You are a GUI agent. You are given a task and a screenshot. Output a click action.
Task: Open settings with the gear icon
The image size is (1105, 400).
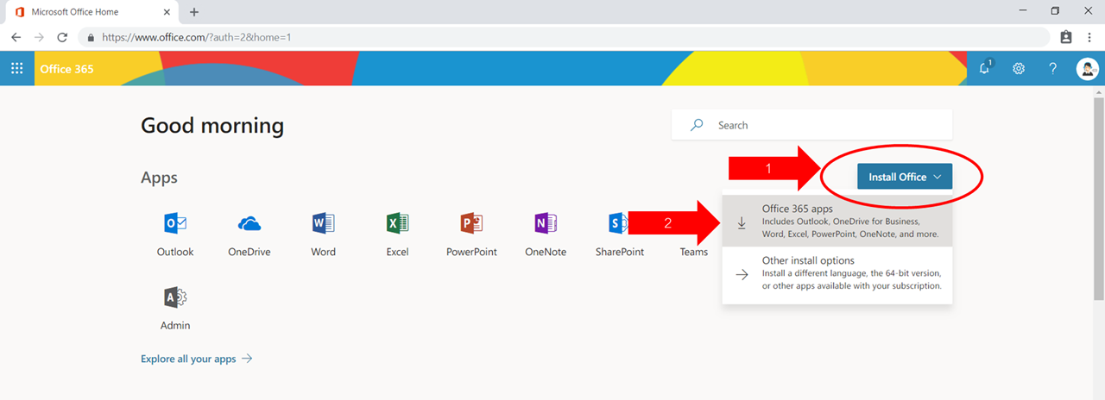[x=1019, y=69]
